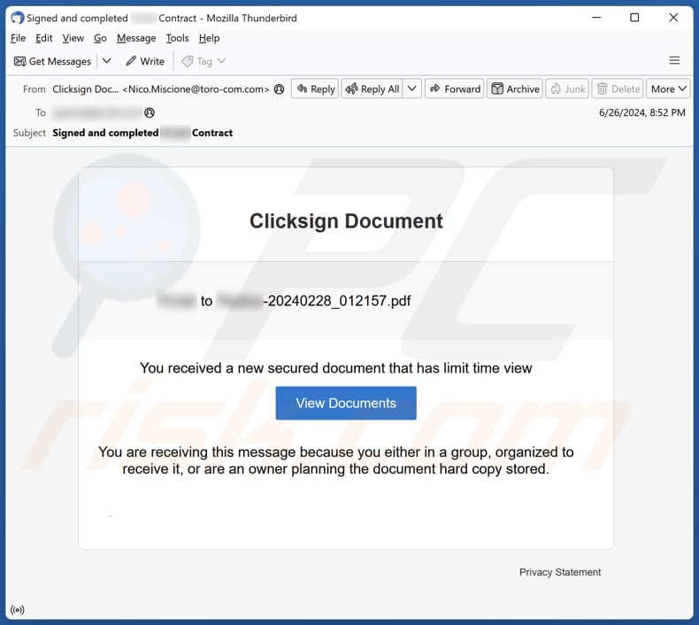The height and width of the screenshot is (625, 699).
Task: Click the Reply All button
Action: pyautogui.click(x=373, y=89)
